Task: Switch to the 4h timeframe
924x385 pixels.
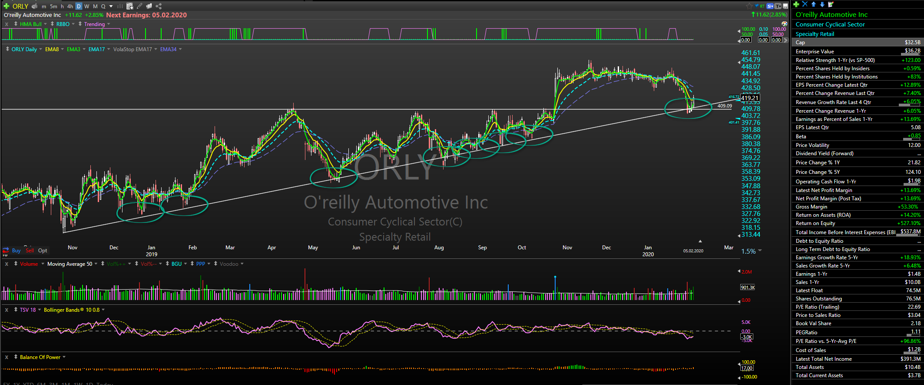Action: [70, 6]
